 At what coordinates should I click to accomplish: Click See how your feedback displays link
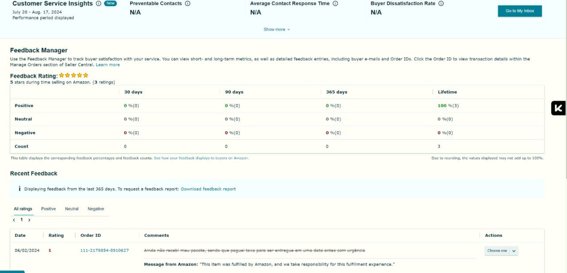(201, 158)
